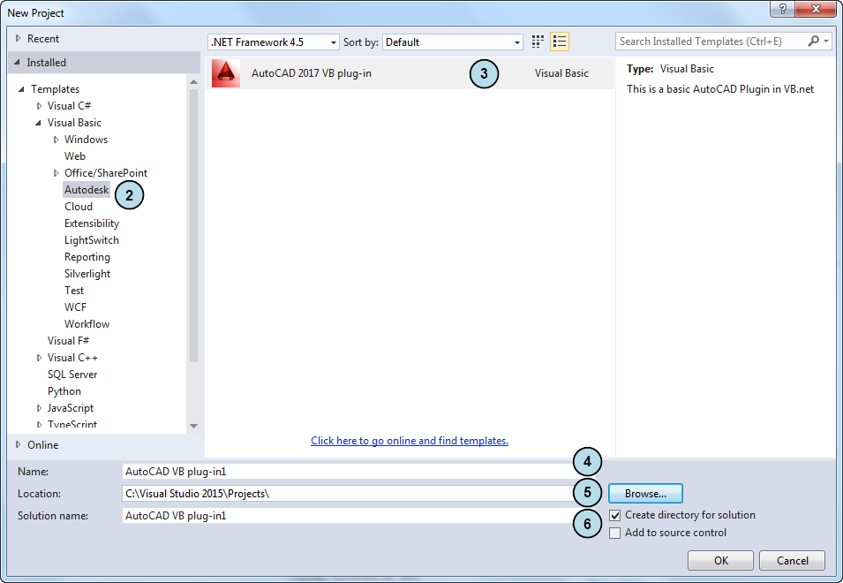Image resolution: width=843 pixels, height=583 pixels.
Task: Toggle Create directory for solution checkbox
Action: [x=615, y=515]
